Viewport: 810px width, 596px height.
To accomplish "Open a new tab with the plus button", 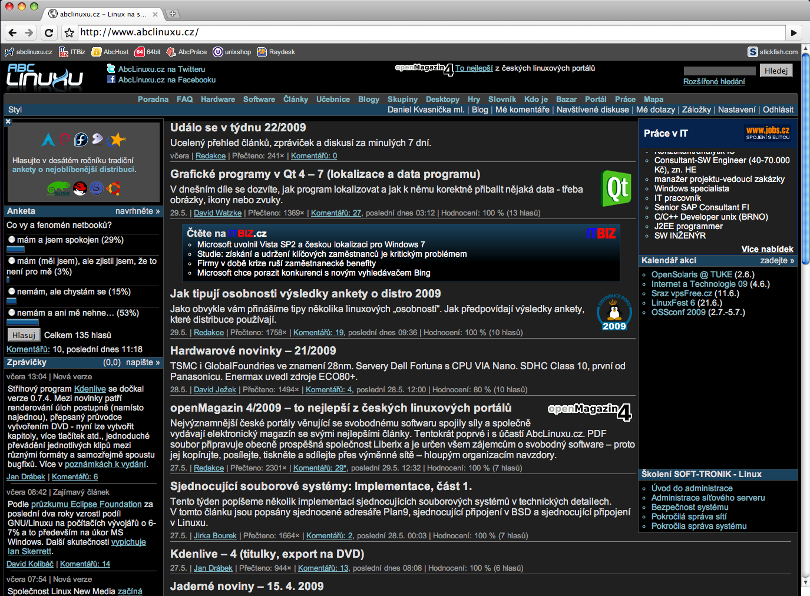I will pyautogui.click(x=173, y=14).
